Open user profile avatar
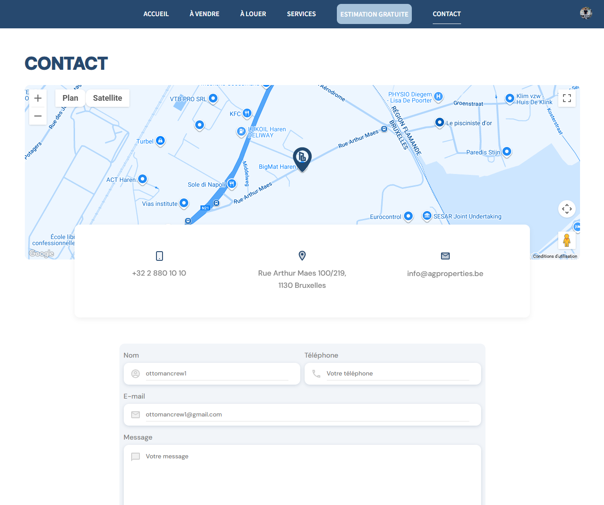The height and width of the screenshot is (505, 604). click(x=586, y=14)
